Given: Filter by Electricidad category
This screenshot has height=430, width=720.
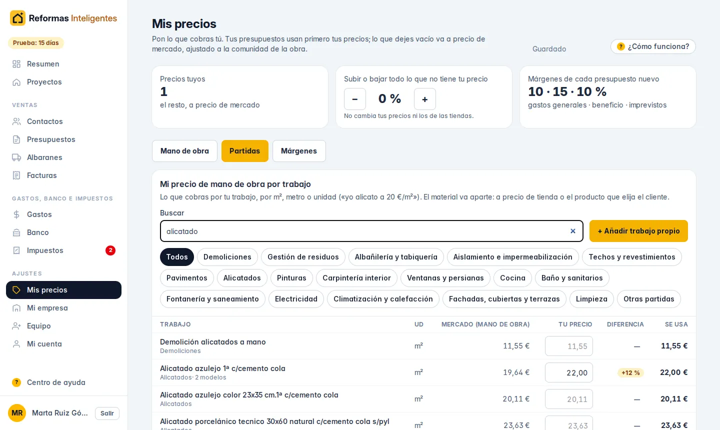Looking at the screenshot, I should pos(296,299).
